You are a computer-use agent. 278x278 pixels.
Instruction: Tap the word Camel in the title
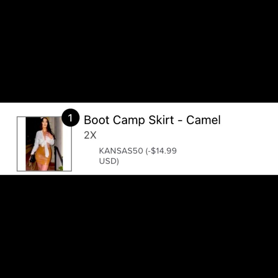click(x=203, y=120)
